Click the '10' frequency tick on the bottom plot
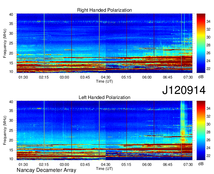Image resolution: width=214 pixels, height=174 pixels. click(11, 159)
